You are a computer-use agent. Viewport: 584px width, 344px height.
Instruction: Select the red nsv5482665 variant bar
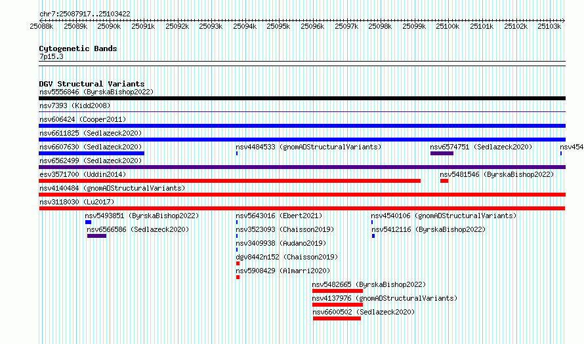click(337, 291)
